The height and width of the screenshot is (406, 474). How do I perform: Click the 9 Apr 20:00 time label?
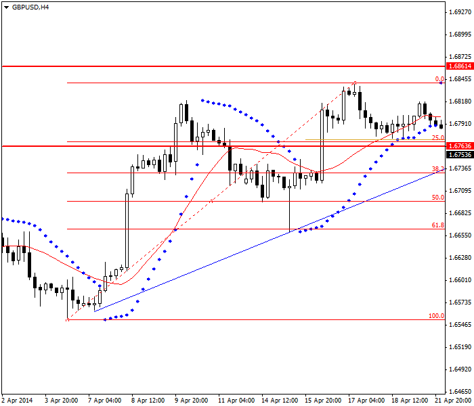point(190,400)
